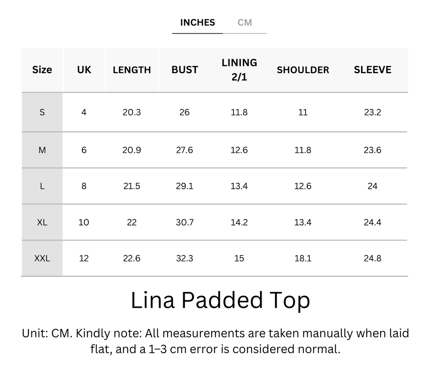
Task: Click the Size column header
Action: click(42, 70)
